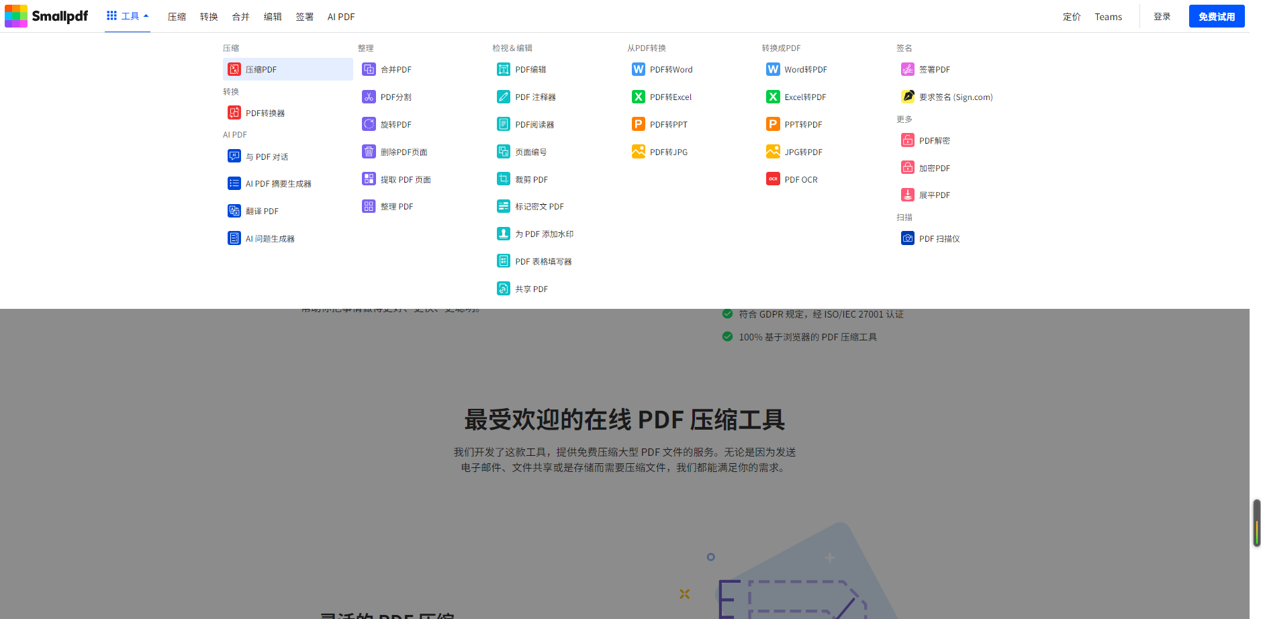Image resolution: width=1261 pixels, height=619 pixels.
Task: Collapse the 工具 dropdown menu
Action: 128,16
